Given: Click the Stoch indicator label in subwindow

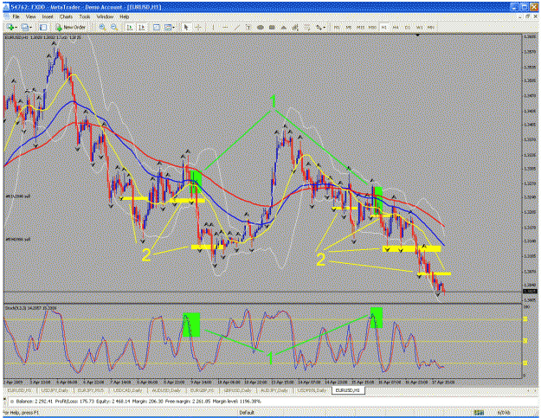Looking at the screenshot, I should pos(30,307).
